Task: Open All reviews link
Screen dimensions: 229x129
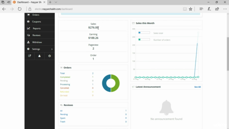Action: tap(61, 111)
